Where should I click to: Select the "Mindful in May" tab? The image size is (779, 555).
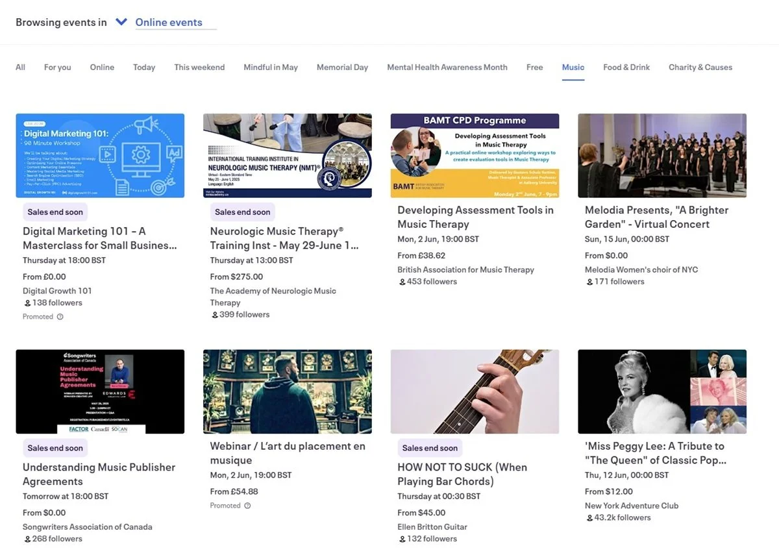tap(271, 67)
